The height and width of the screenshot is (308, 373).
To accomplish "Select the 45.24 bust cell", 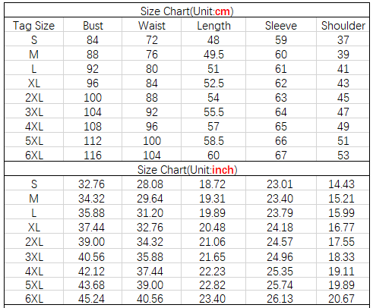I will tap(91, 298).
